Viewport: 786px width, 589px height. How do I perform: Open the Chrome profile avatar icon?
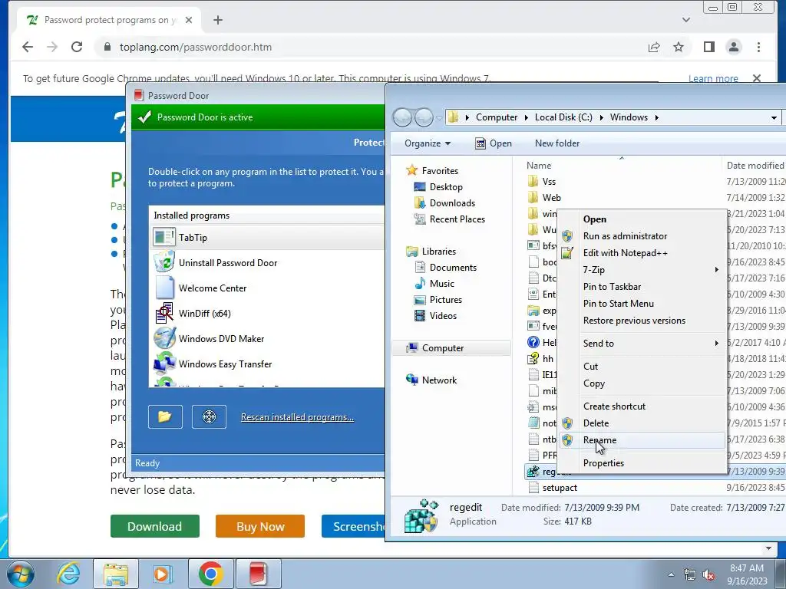click(734, 47)
